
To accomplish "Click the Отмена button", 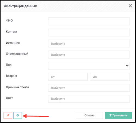I will (89, 115).
